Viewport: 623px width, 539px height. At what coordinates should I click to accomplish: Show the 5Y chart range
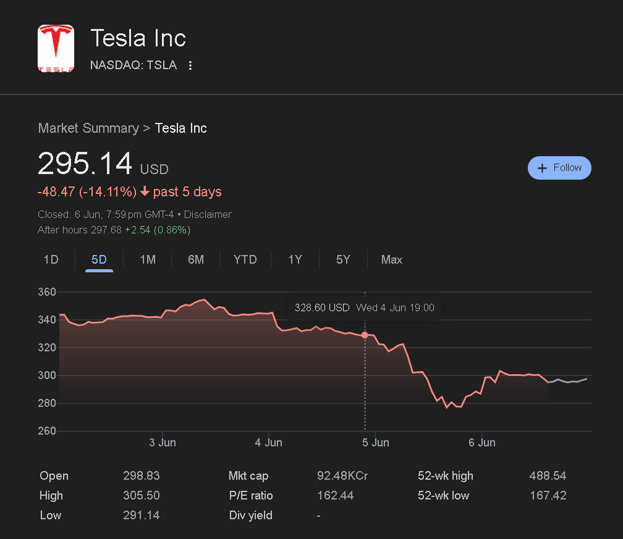point(343,259)
